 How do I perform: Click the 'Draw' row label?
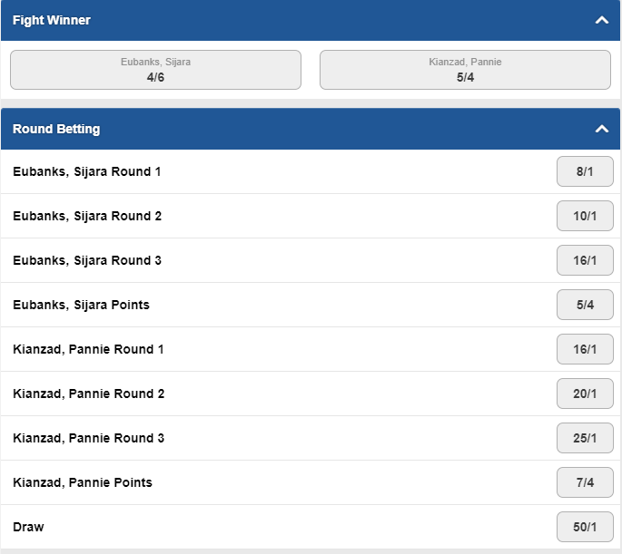tap(28, 527)
